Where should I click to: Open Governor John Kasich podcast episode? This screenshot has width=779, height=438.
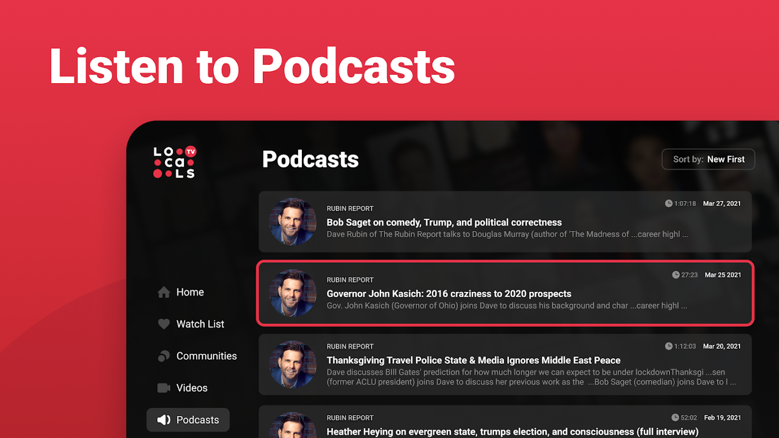click(505, 293)
